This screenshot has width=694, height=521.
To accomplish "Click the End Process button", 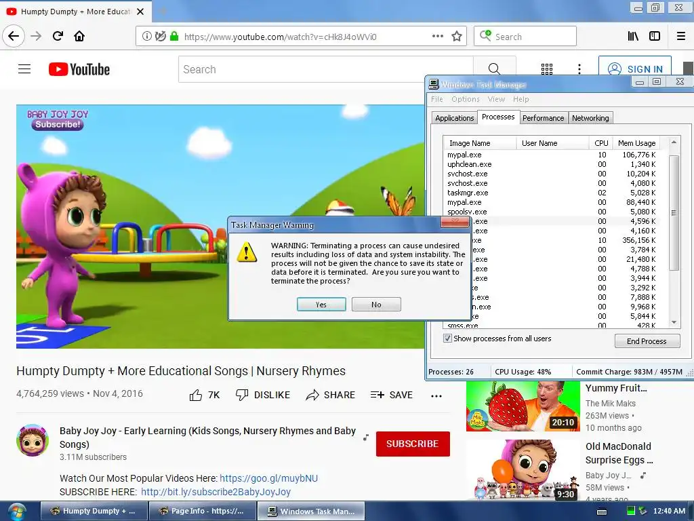I will [647, 341].
